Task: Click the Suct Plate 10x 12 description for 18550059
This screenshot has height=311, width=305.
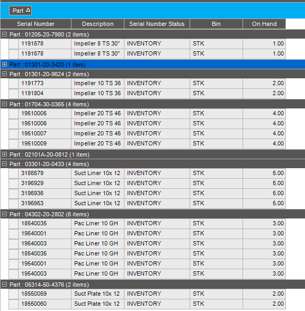Action: 97,294
